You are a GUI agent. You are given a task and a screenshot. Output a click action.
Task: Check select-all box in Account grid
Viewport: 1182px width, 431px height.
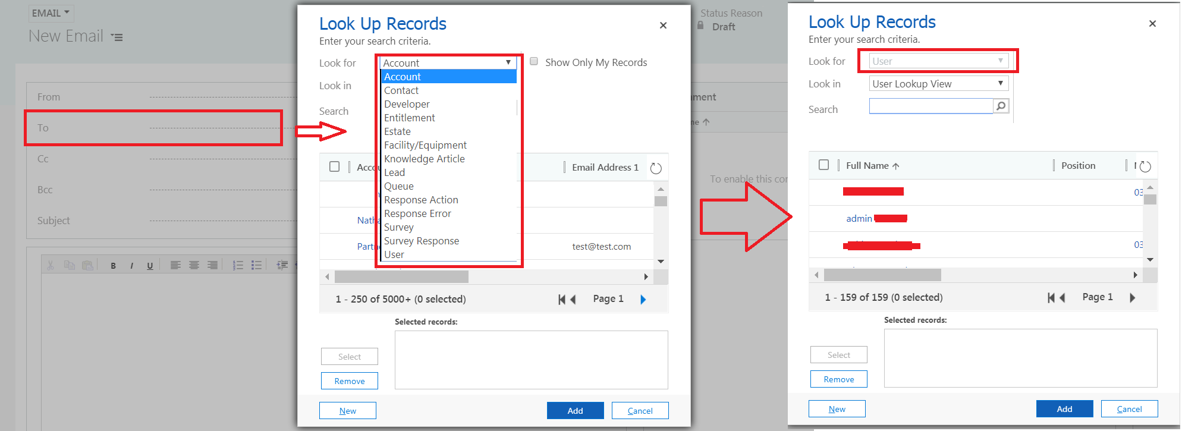point(335,167)
